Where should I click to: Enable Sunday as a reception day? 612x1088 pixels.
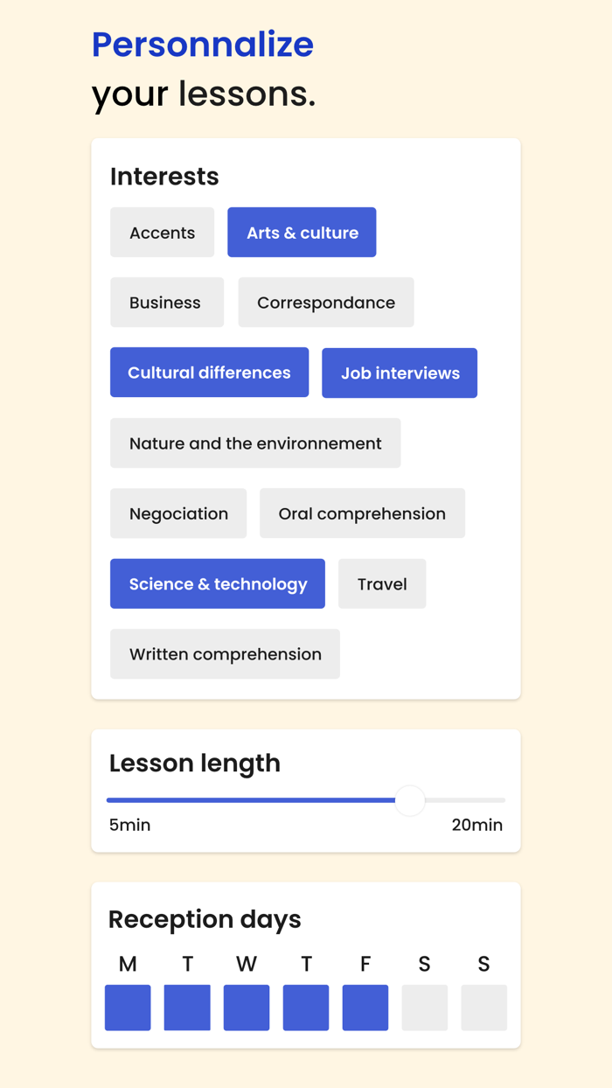coord(483,1008)
